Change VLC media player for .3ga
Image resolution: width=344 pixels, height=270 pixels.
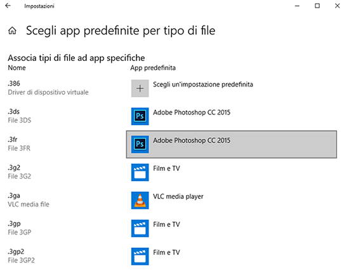click(x=178, y=196)
